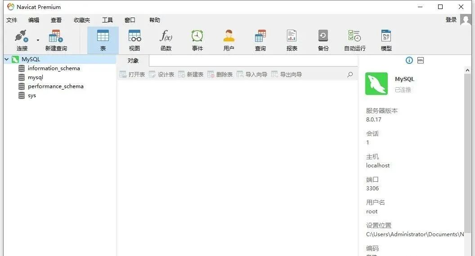Viewport: 475px width, 256px height.
Task: Select the sys database in the tree
Action: coord(32,95)
